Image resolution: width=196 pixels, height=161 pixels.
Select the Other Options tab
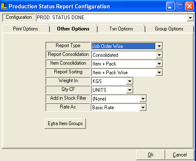73,29
